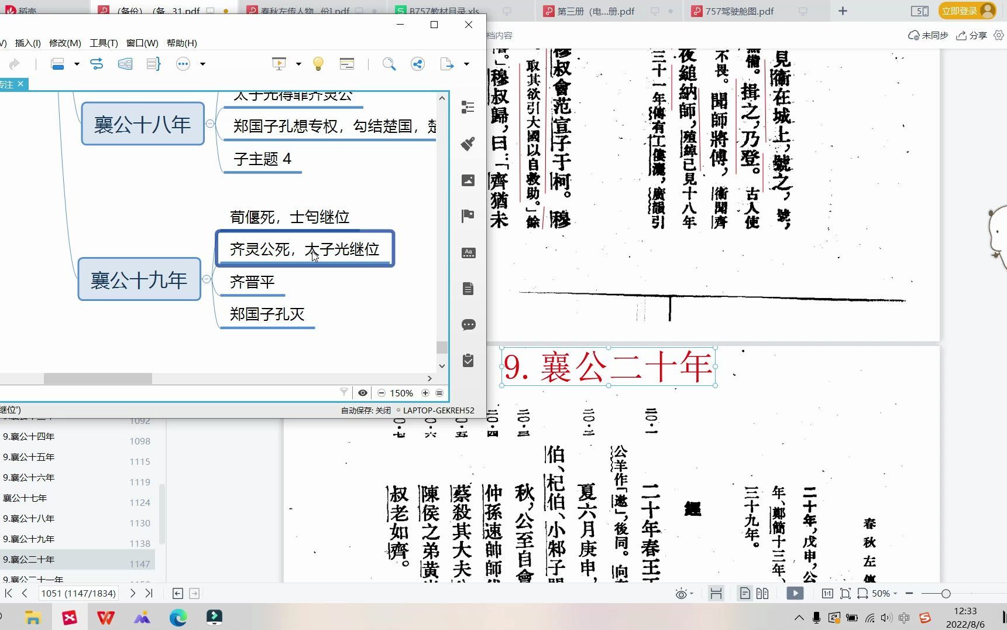
Task: Open the export options dropdown arrow
Action: pyautogui.click(x=466, y=64)
